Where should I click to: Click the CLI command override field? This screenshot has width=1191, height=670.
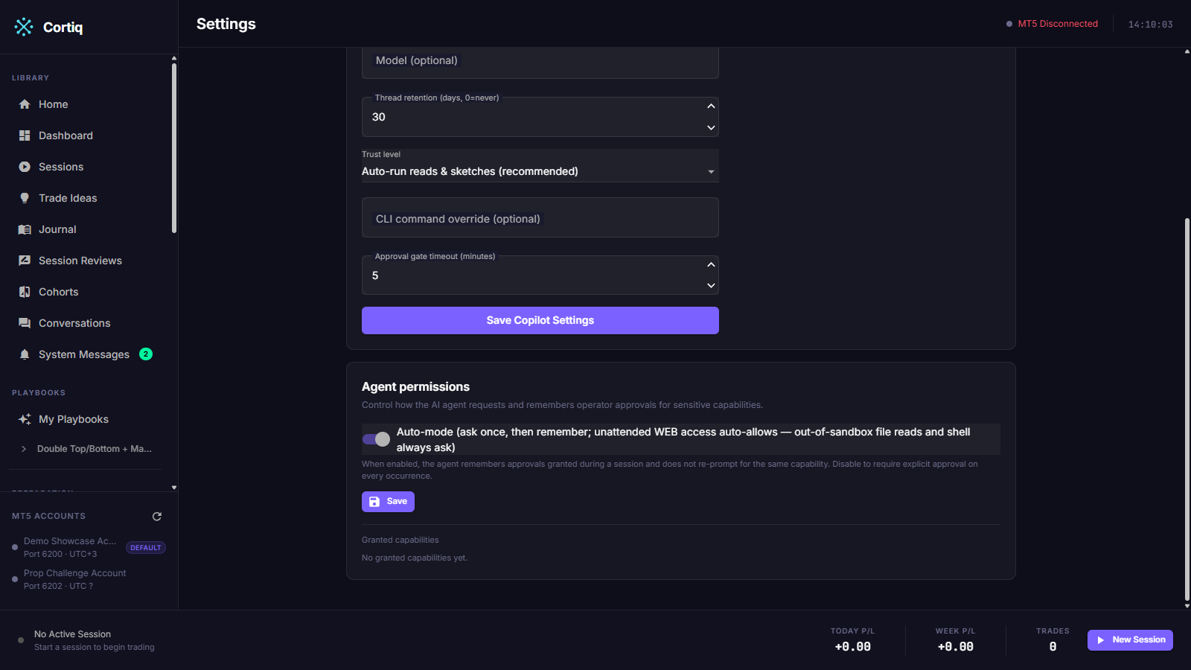click(540, 218)
